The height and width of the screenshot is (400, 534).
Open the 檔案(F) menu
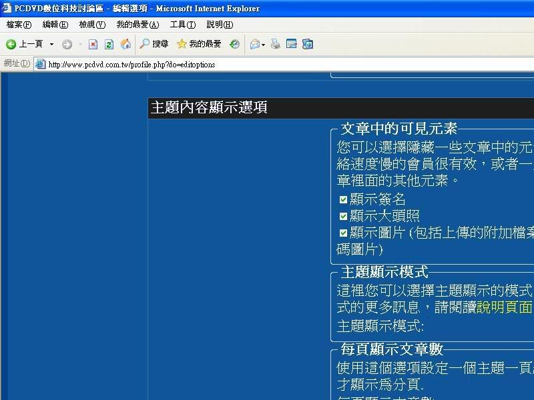point(19,25)
